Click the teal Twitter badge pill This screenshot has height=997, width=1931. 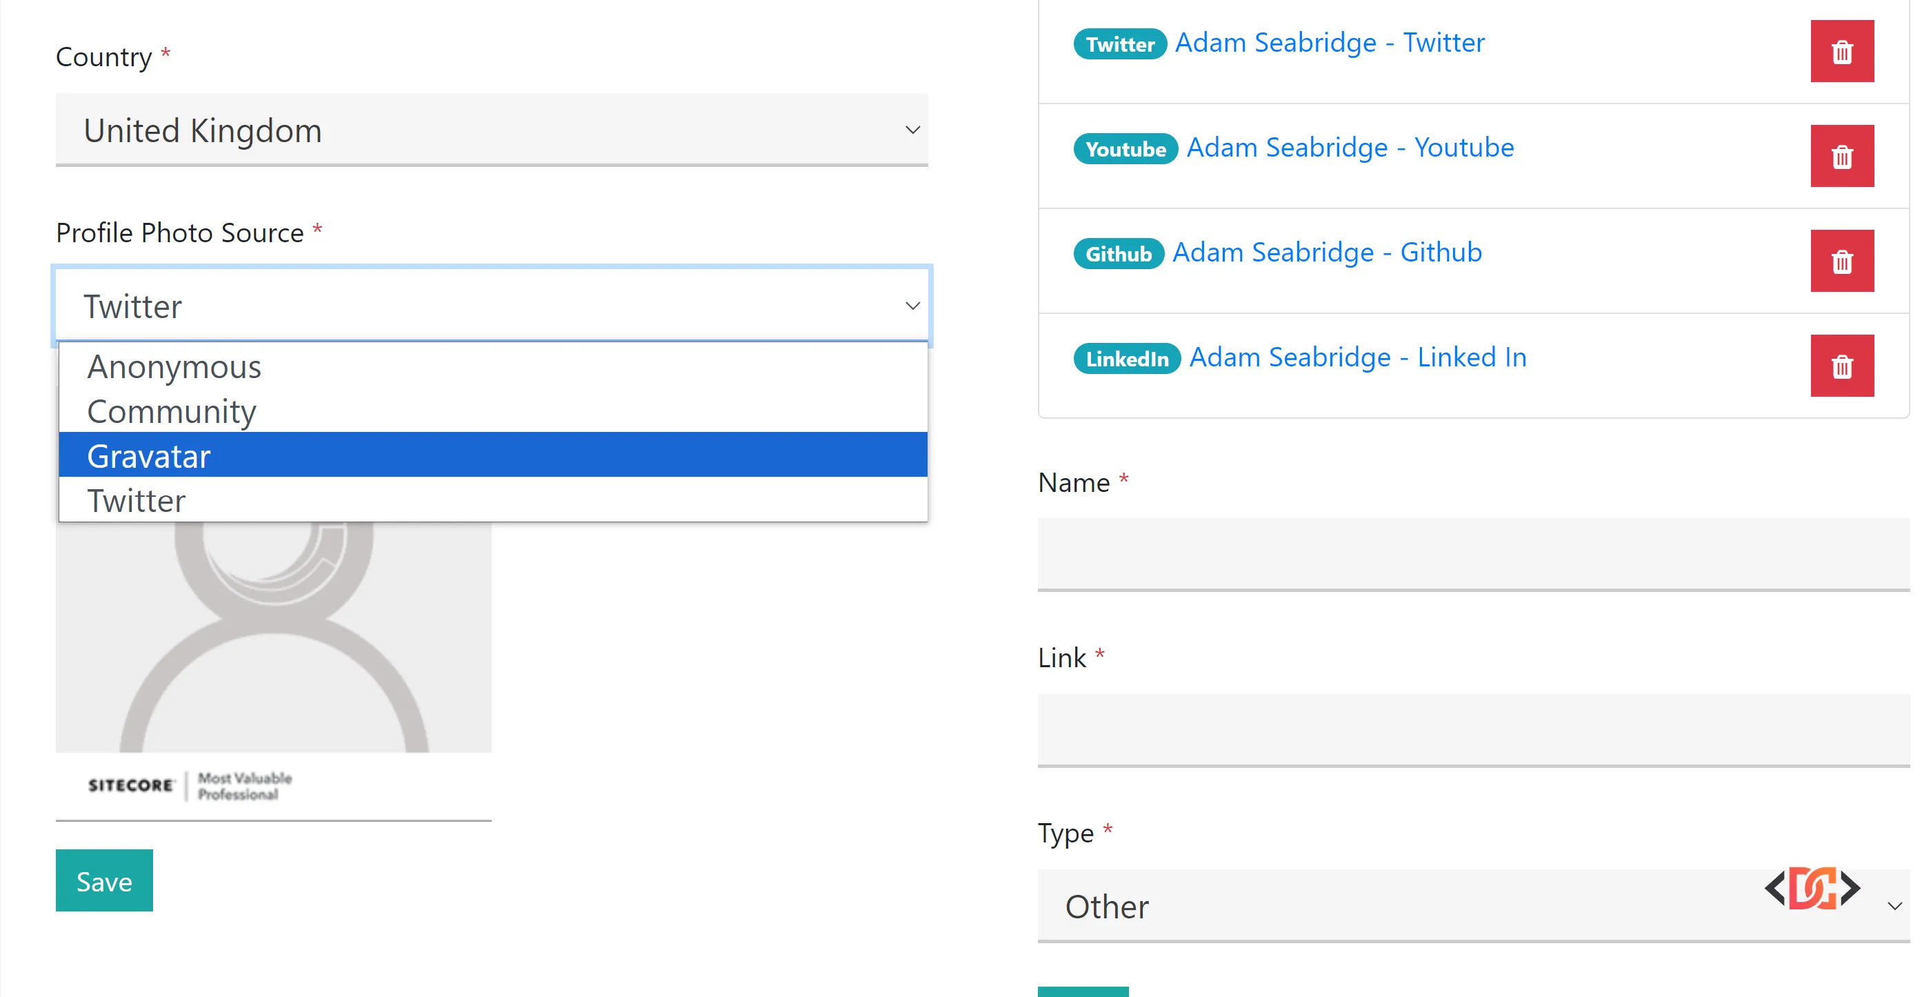(1120, 44)
